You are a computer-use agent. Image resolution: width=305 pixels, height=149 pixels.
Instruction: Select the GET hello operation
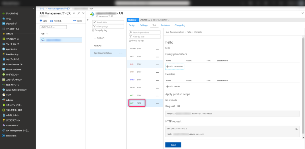pos(145,103)
